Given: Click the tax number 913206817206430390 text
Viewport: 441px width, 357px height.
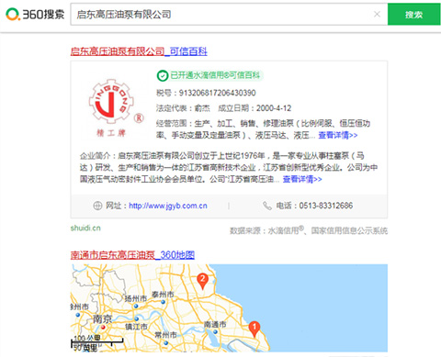Looking at the screenshot, I should (217, 93).
